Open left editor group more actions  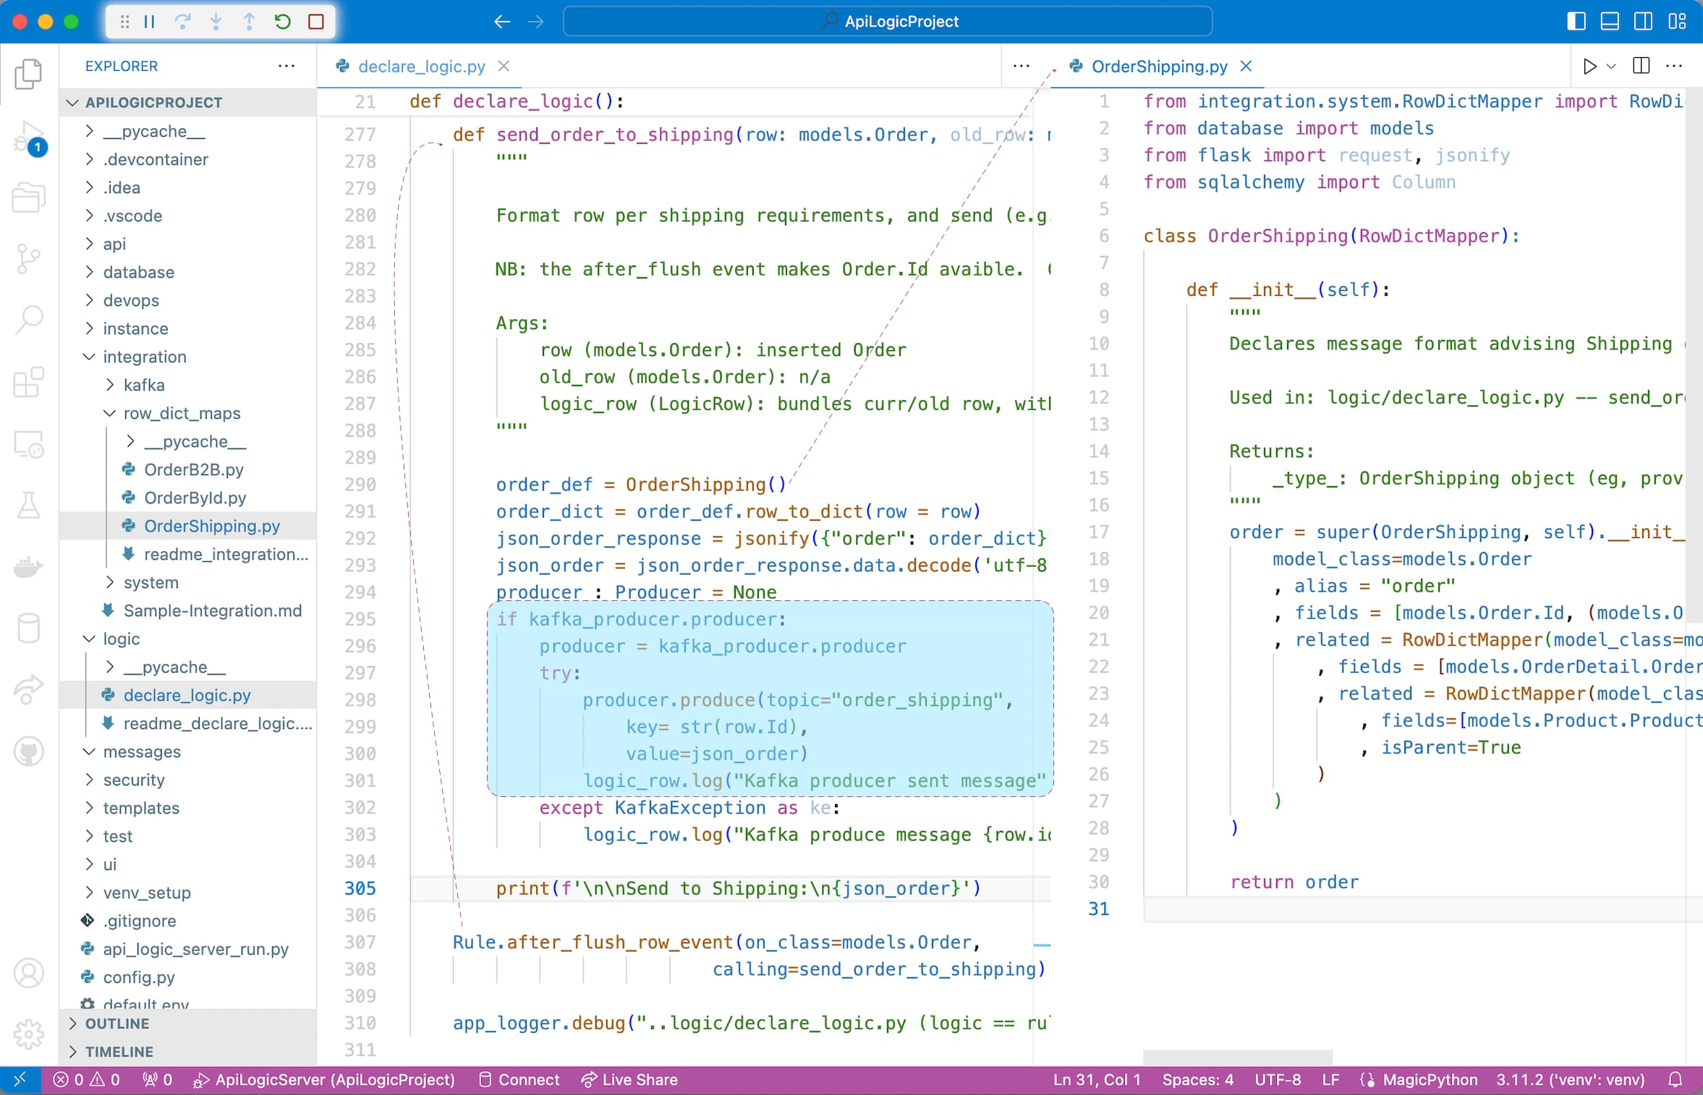tap(1021, 66)
